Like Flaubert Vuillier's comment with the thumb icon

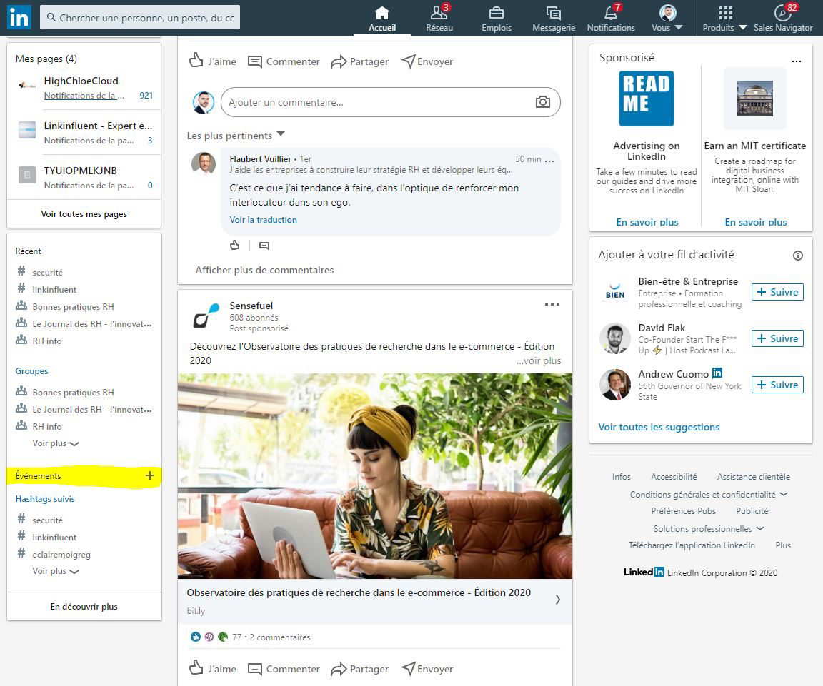pos(234,245)
